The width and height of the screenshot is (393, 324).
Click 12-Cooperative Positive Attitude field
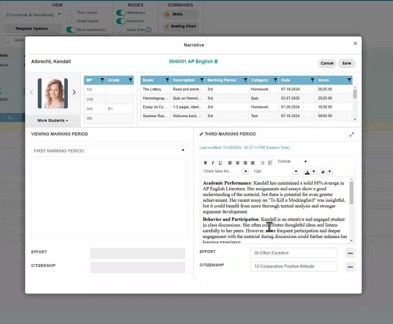pos(294,266)
